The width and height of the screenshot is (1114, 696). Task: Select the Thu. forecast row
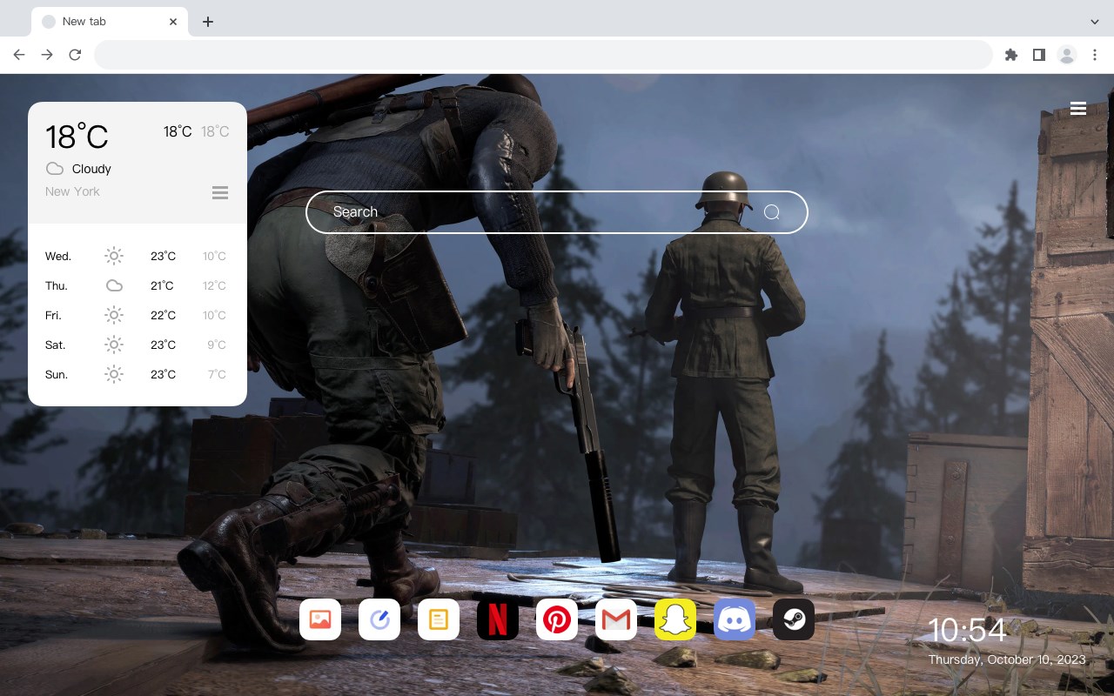point(137,285)
